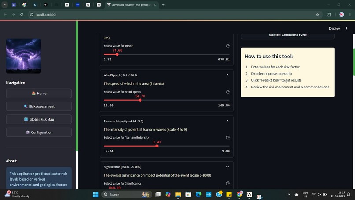Show hidden system tray icons

coord(289,195)
